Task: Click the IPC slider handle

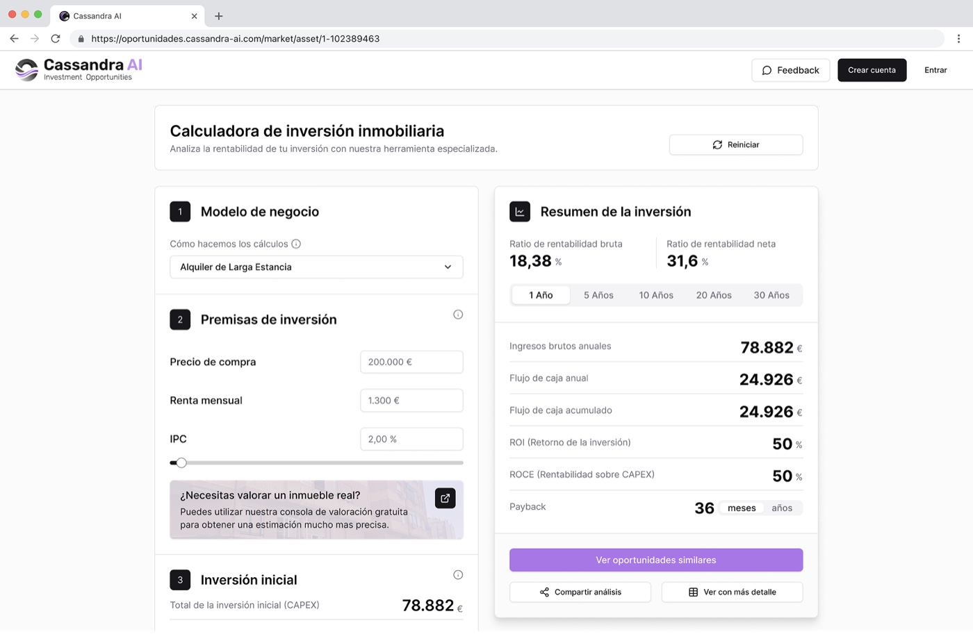Action: click(181, 463)
